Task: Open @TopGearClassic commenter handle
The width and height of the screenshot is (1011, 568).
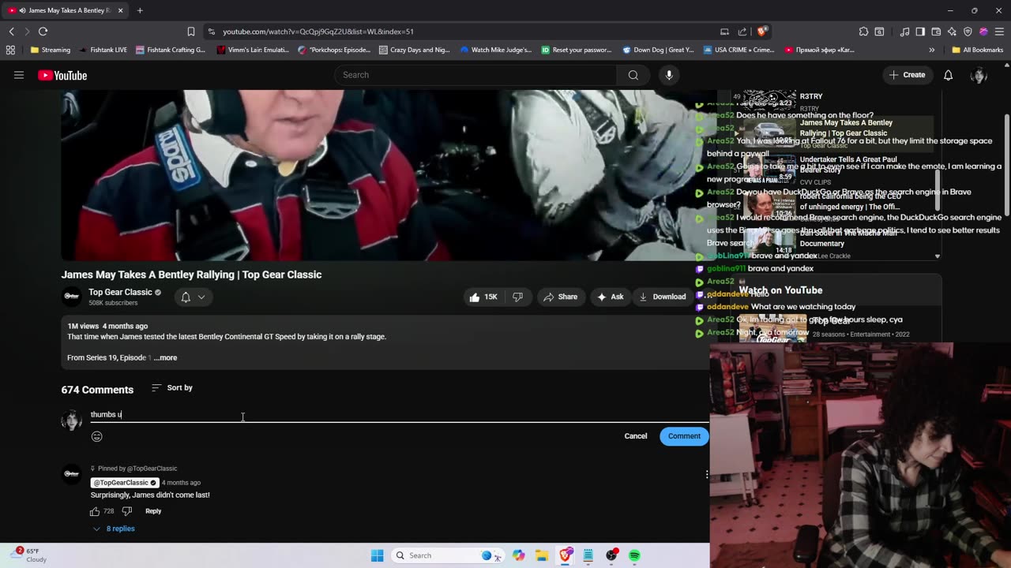Action: click(126, 483)
